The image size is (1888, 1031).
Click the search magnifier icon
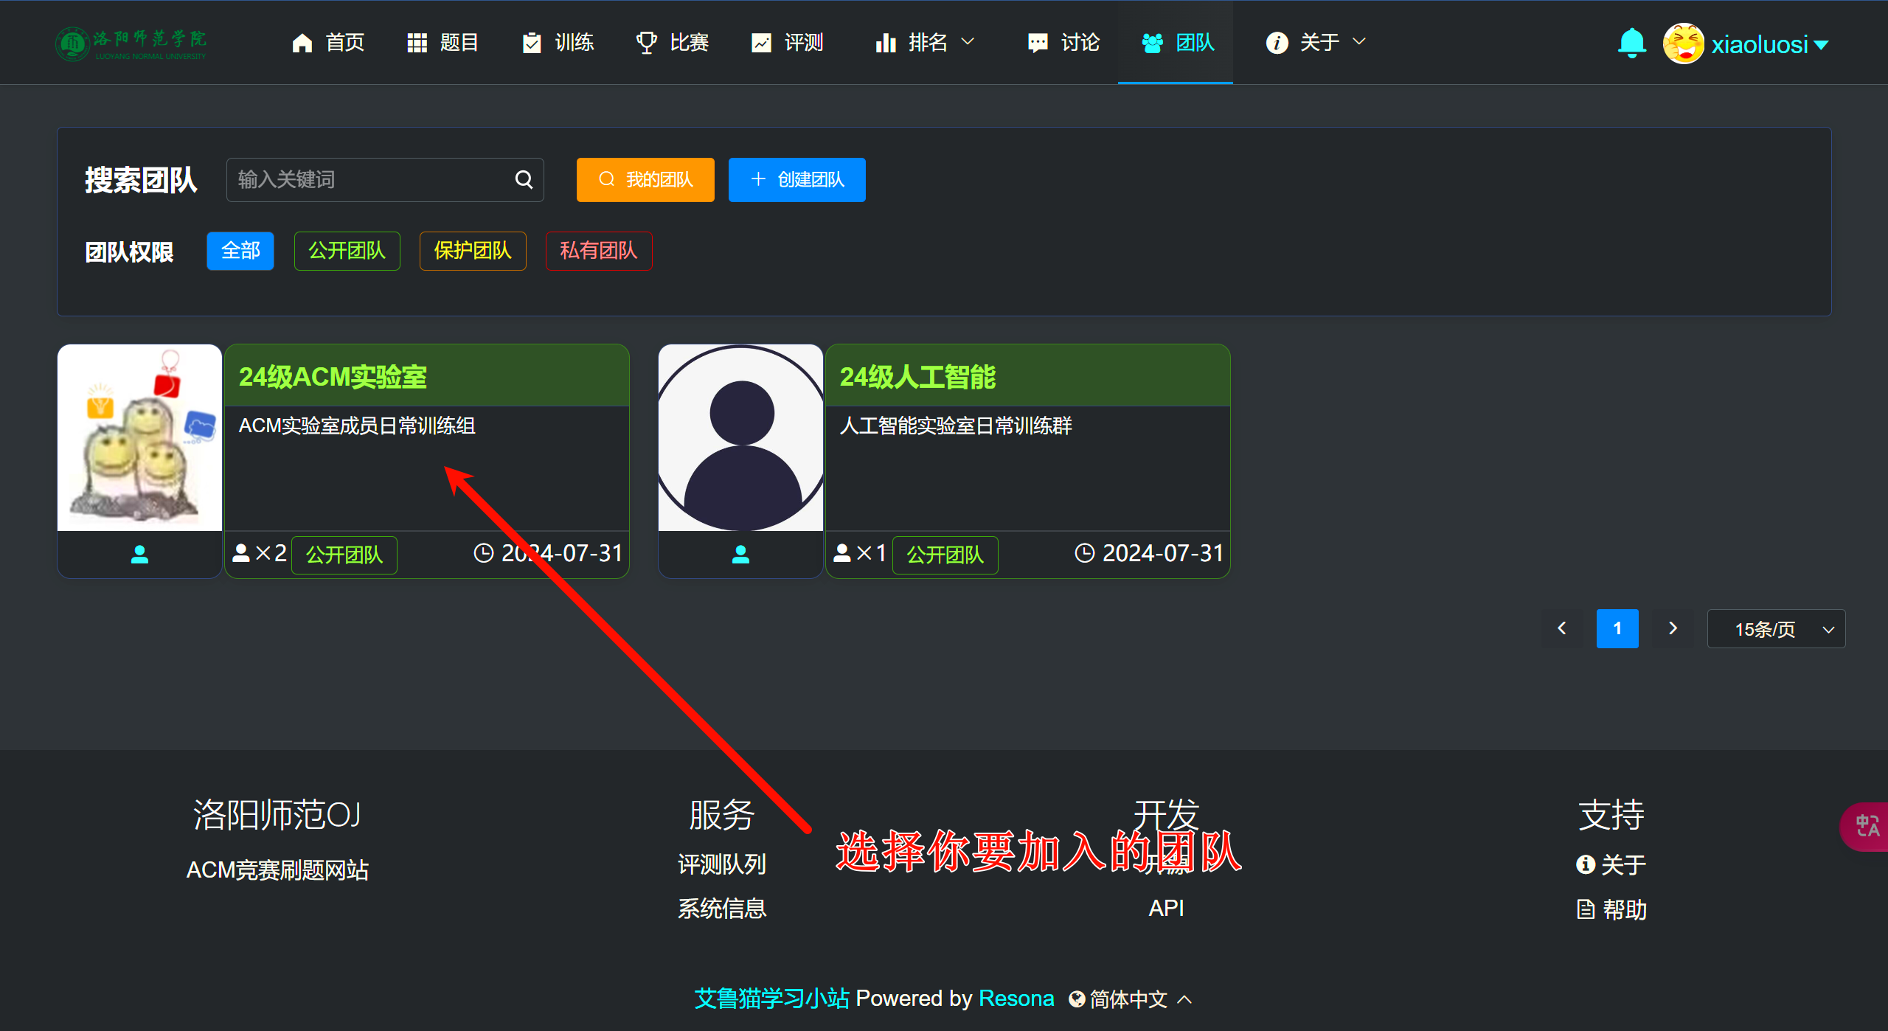pyautogui.click(x=524, y=179)
